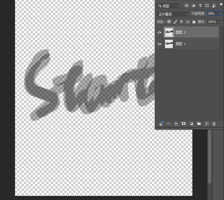Filter layers by smart object icon
This screenshot has height=200, width=224.
click(214, 6)
